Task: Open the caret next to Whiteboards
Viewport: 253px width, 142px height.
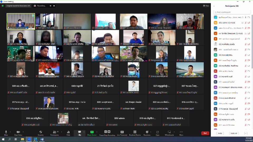Action: click(x=174, y=132)
